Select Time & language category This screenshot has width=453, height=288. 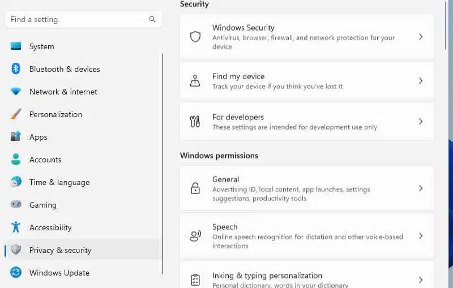59,182
